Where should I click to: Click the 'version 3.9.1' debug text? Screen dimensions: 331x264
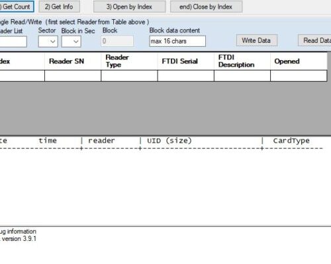(19, 239)
